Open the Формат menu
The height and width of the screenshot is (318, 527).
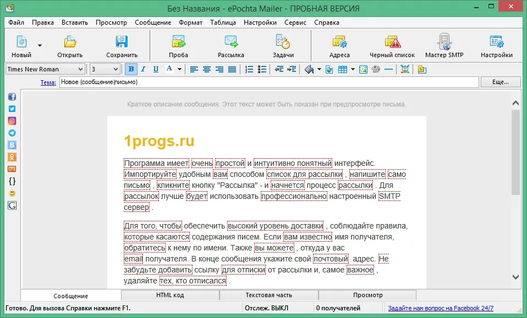tap(190, 23)
